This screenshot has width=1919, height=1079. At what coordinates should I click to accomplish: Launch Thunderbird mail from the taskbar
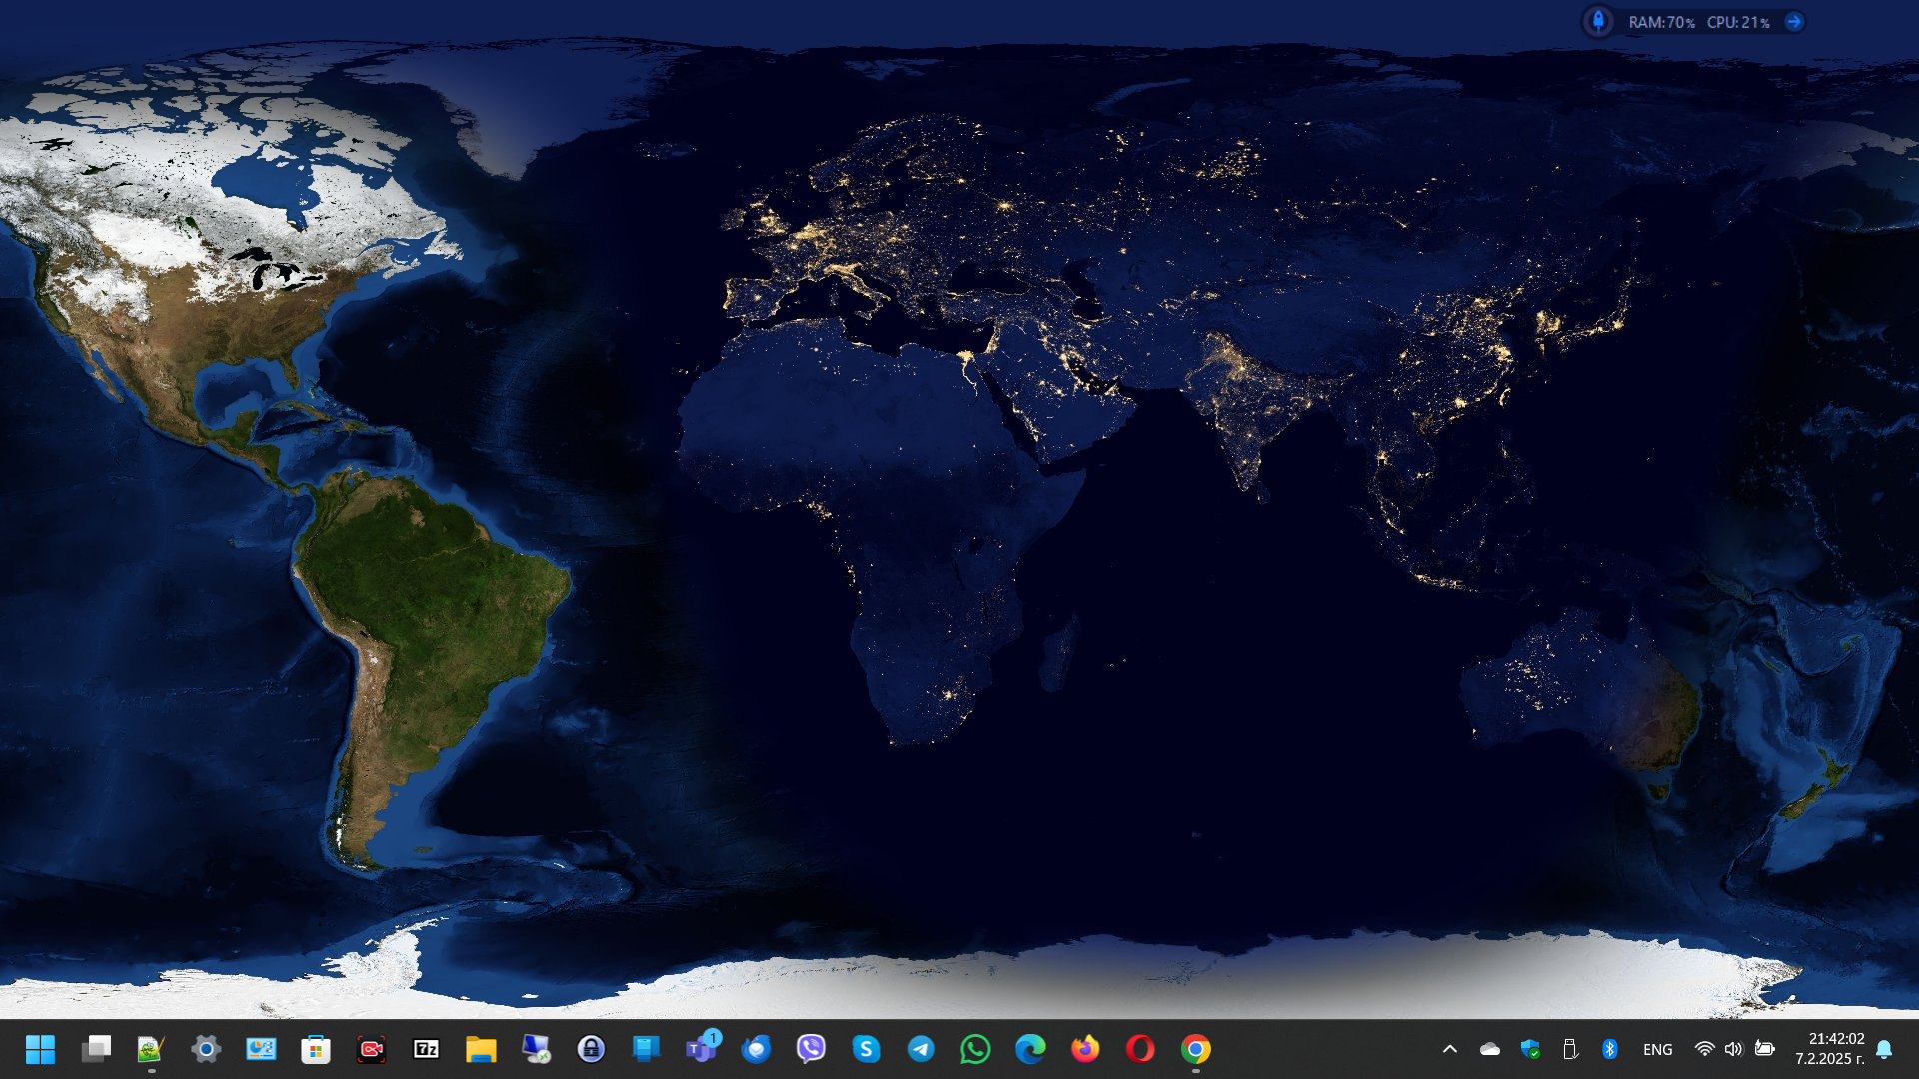[x=756, y=1049]
